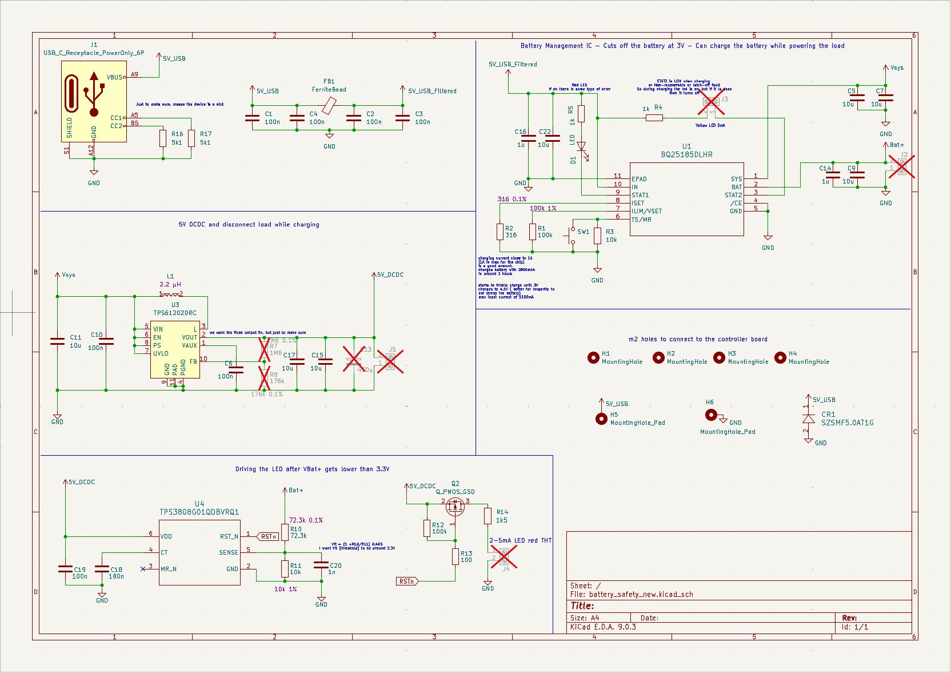Click the FB1 FerriteBead component
Screen dimensions: 951x673
tap(330, 105)
